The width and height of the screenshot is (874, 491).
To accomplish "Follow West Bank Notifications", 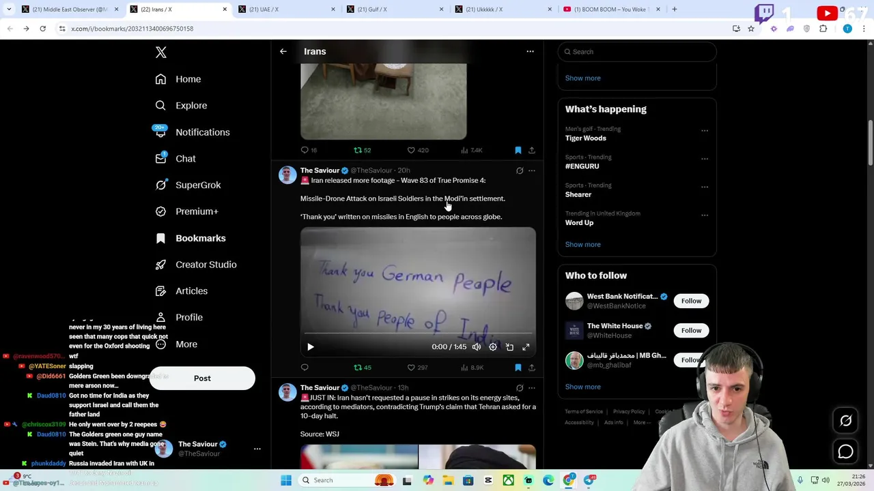I will (x=691, y=301).
